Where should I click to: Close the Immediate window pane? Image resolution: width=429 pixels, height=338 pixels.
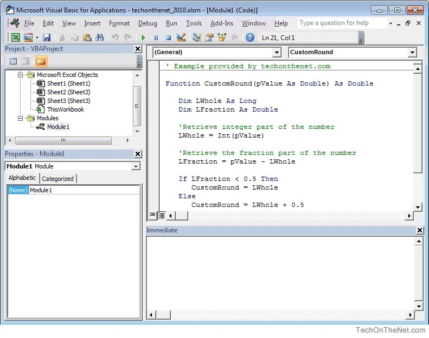coord(419,230)
